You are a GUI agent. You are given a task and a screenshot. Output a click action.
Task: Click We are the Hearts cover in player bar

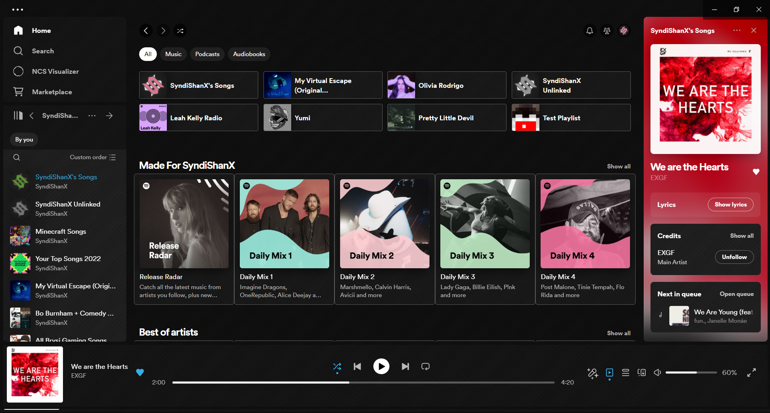(x=35, y=375)
